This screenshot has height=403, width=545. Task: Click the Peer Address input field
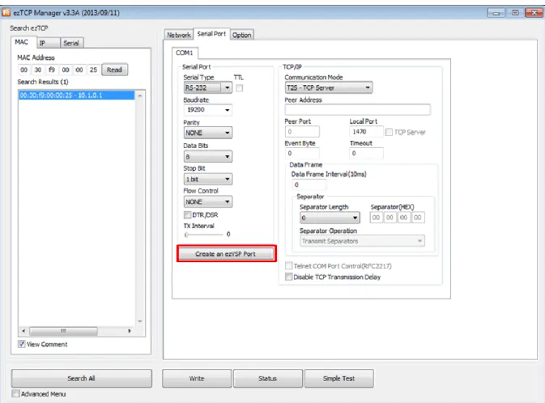point(358,109)
